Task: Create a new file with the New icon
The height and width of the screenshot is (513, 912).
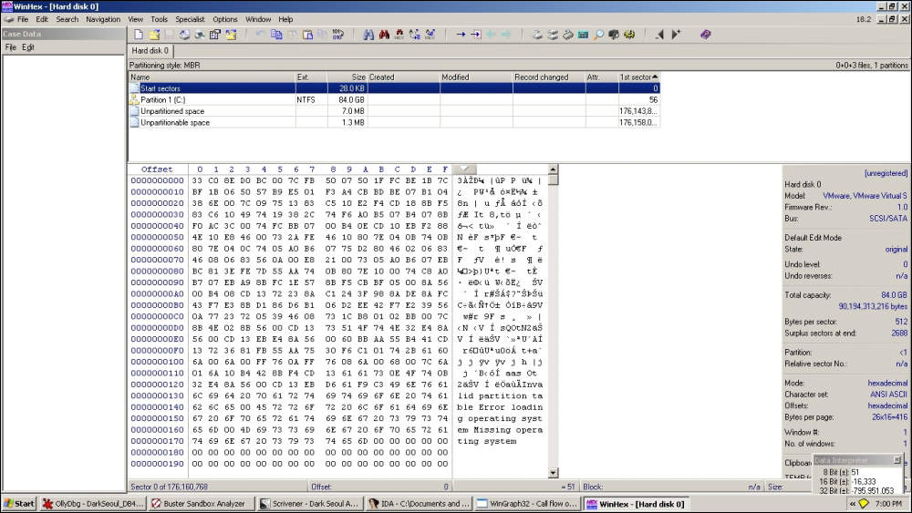Action: [139, 35]
